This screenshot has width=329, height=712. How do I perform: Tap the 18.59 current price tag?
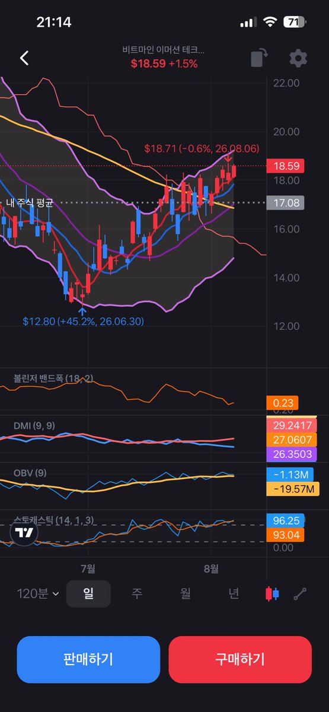point(286,166)
